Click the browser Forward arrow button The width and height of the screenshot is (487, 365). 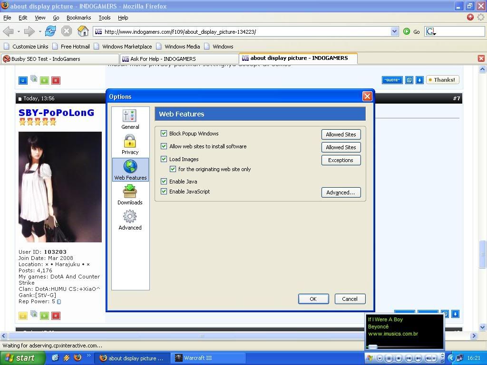coord(29,31)
